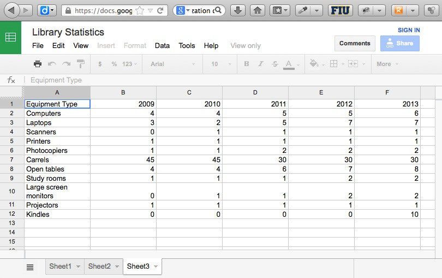Open the search engine selector dropdown
The height and width of the screenshot is (278, 442).
pos(182,11)
